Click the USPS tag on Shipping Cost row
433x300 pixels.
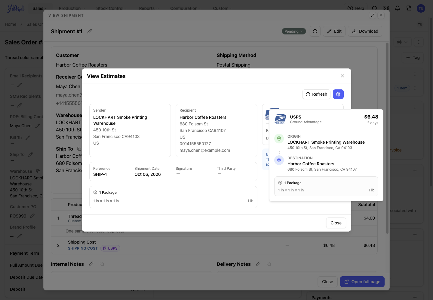[x=110, y=248]
